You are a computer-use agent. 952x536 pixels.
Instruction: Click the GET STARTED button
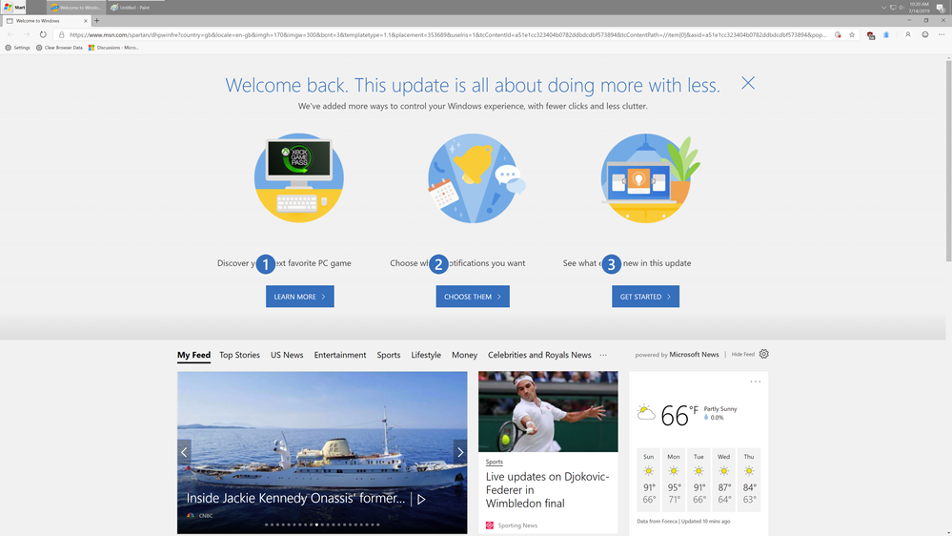coord(645,297)
